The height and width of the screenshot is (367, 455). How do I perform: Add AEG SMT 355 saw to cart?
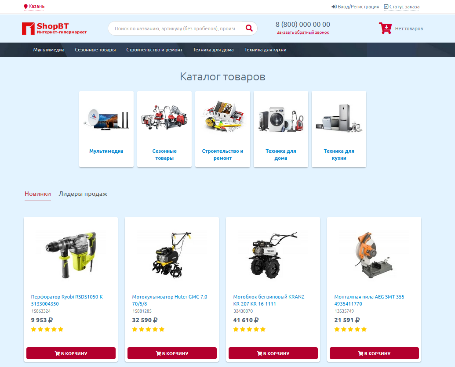coord(374,353)
